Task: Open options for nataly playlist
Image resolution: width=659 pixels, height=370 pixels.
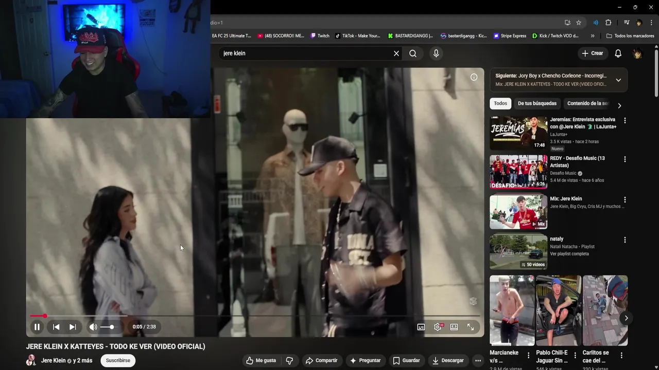Action: (x=625, y=240)
